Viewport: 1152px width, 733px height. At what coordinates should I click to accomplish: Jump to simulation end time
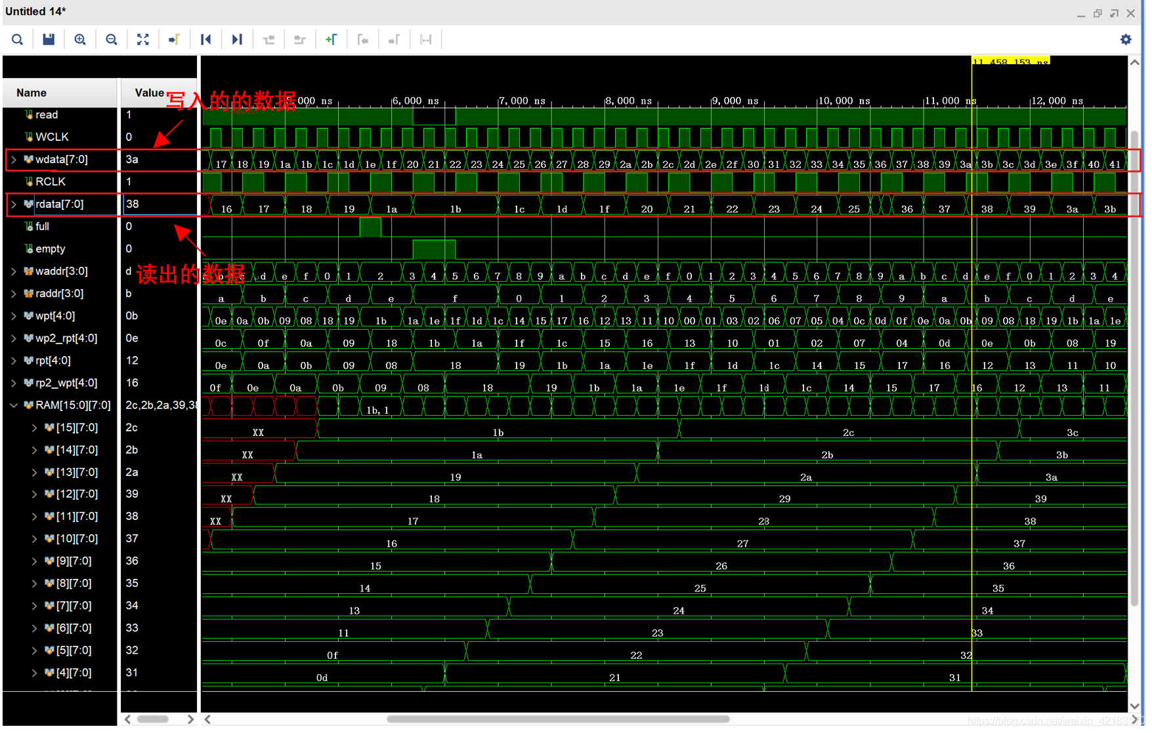coord(237,39)
